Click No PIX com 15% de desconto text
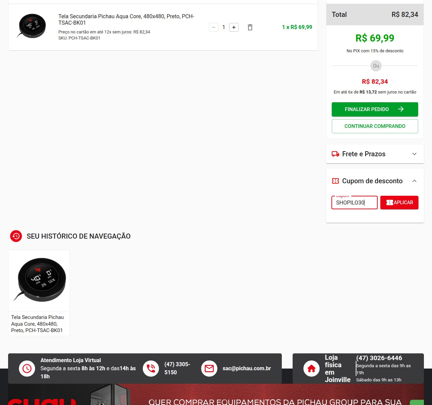 pyautogui.click(x=375, y=51)
